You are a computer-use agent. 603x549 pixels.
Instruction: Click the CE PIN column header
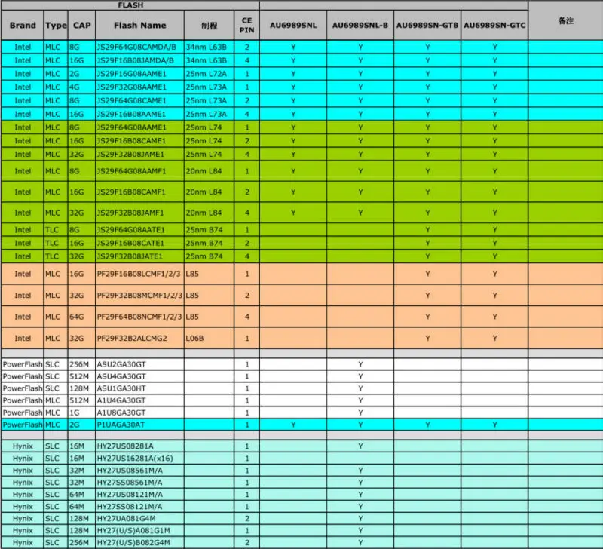246,26
